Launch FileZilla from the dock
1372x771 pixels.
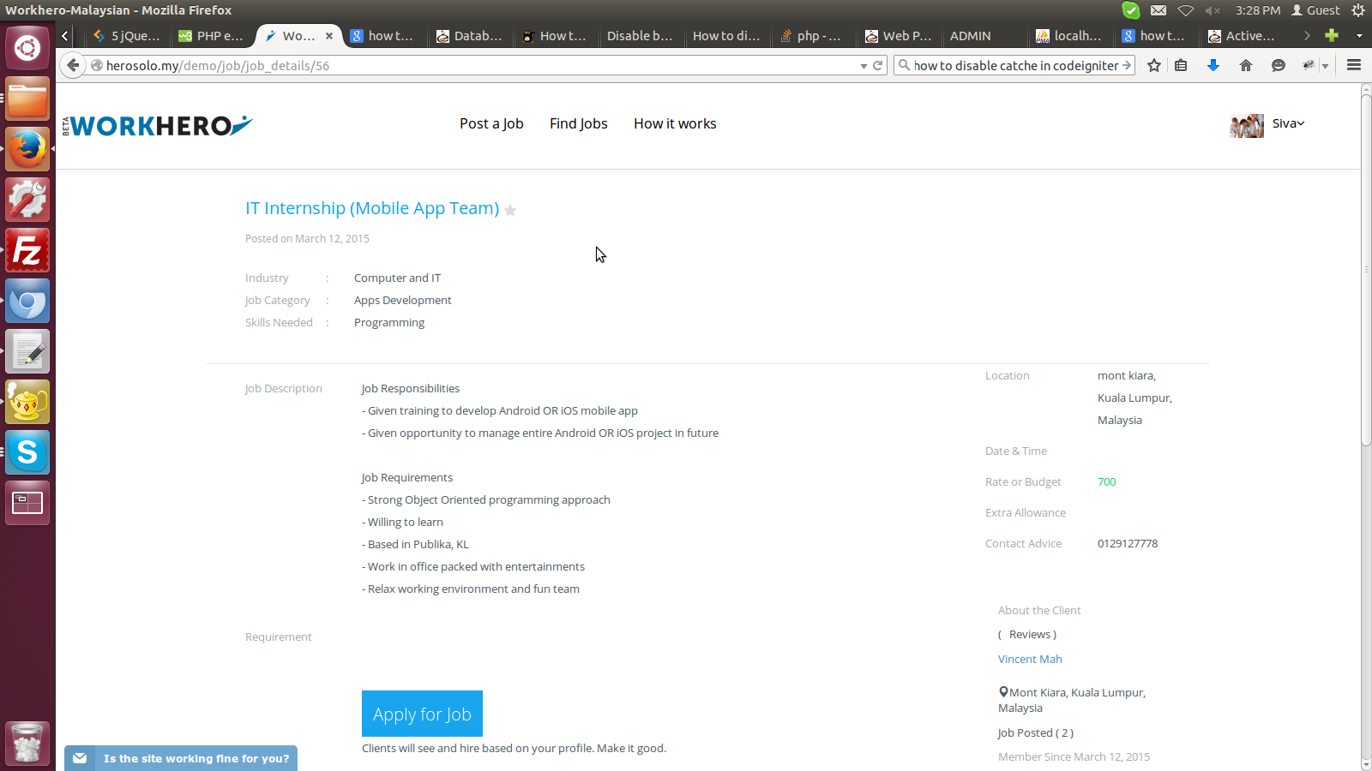(x=27, y=251)
